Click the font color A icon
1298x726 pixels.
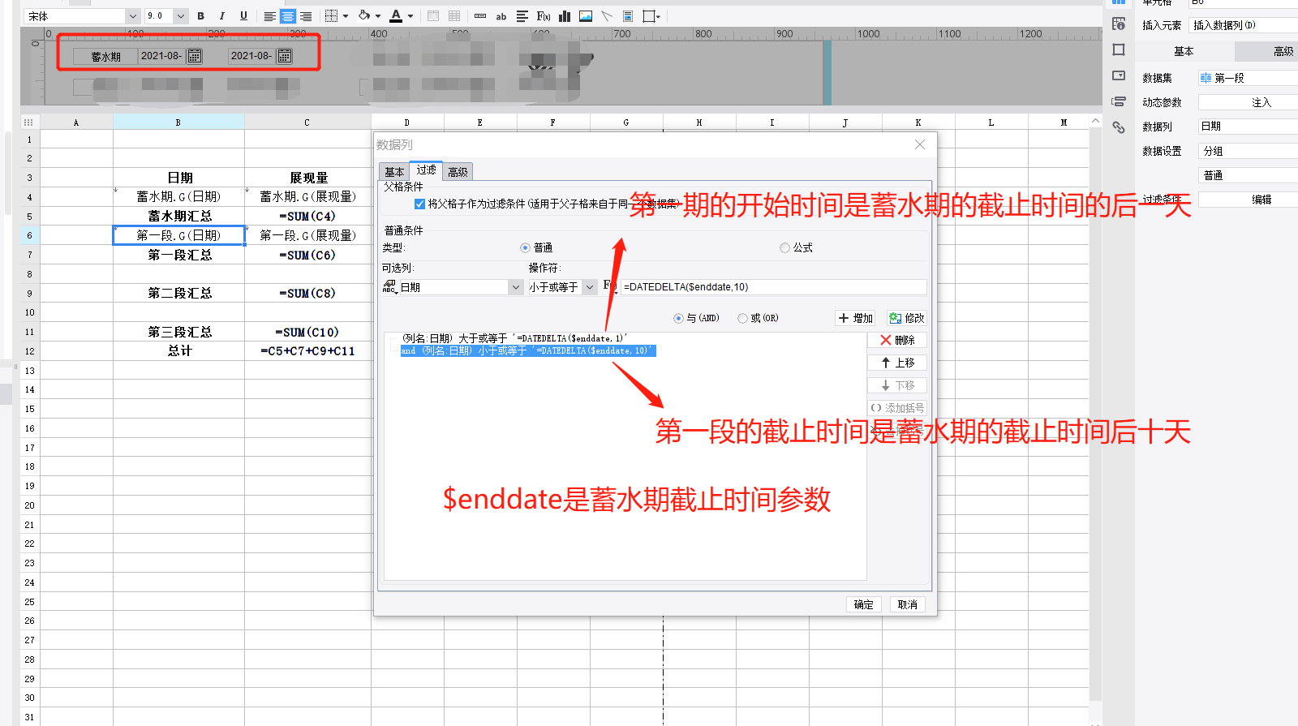[x=396, y=15]
